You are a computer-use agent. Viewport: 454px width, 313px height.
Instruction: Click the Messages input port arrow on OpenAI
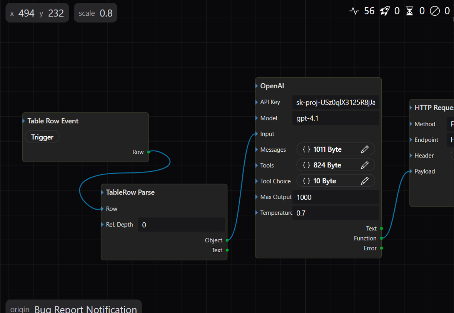click(257, 150)
